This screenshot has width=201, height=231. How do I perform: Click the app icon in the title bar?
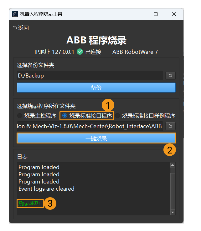tap(15, 14)
